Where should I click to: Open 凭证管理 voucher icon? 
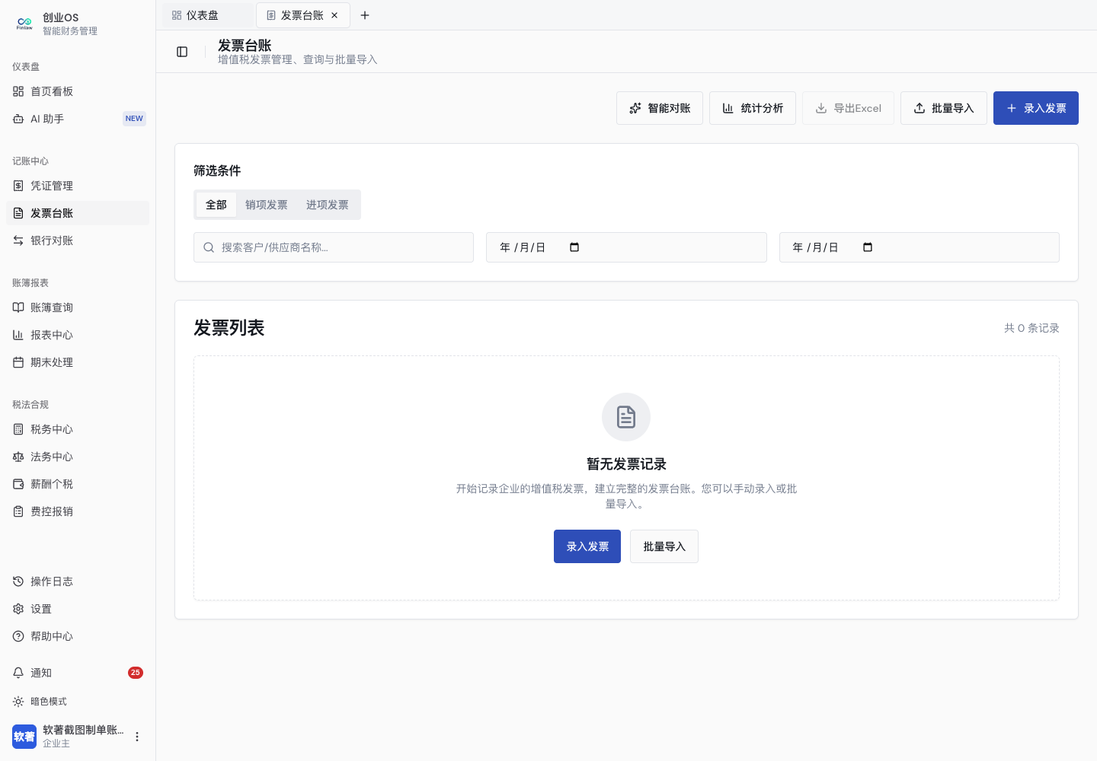pos(18,186)
